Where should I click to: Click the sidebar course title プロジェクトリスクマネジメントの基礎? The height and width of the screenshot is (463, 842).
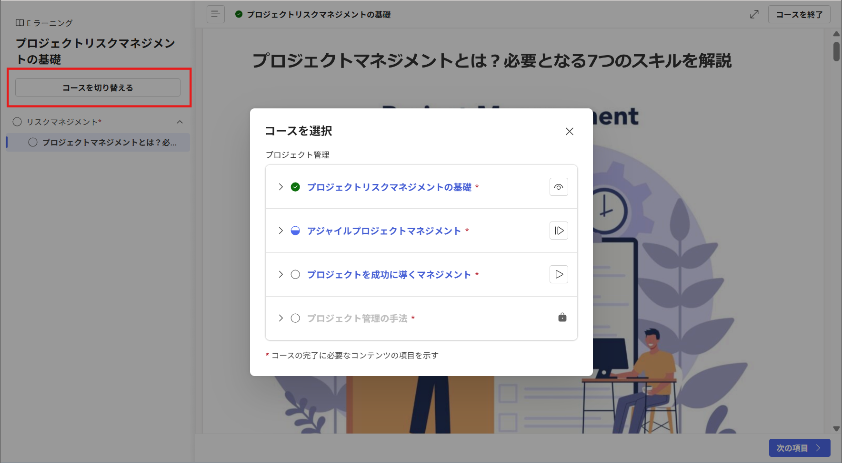click(95, 51)
